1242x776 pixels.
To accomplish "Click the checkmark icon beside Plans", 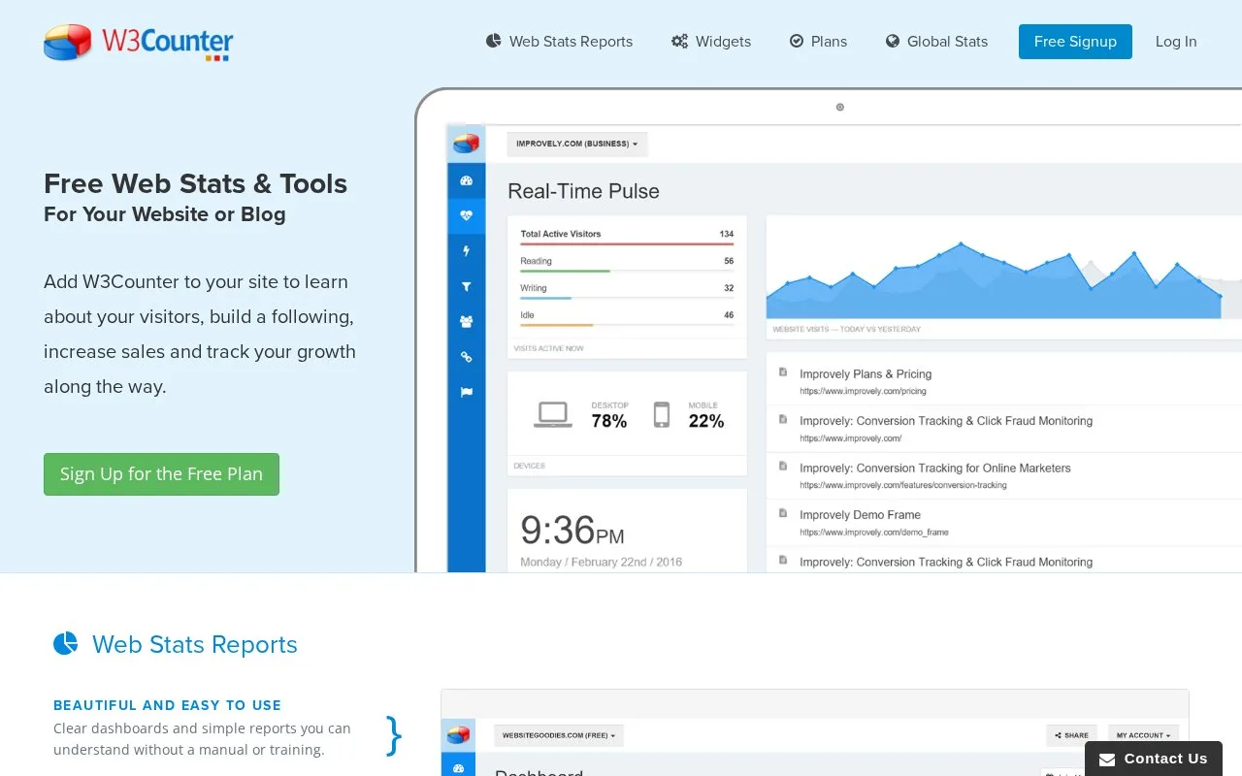I will pos(797,41).
